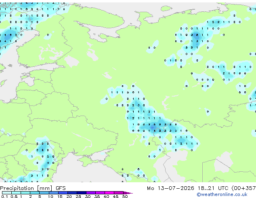Viewport: 256px width, 198px height.
Task: Select the 'Precipitation [mm] GFS' title text
Action: (x=33, y=188)
